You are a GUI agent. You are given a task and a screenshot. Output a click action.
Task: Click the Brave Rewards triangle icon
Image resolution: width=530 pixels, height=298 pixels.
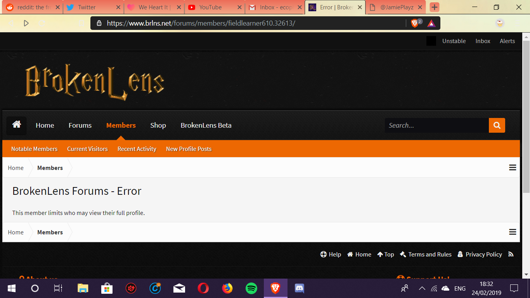coord(431,23)
